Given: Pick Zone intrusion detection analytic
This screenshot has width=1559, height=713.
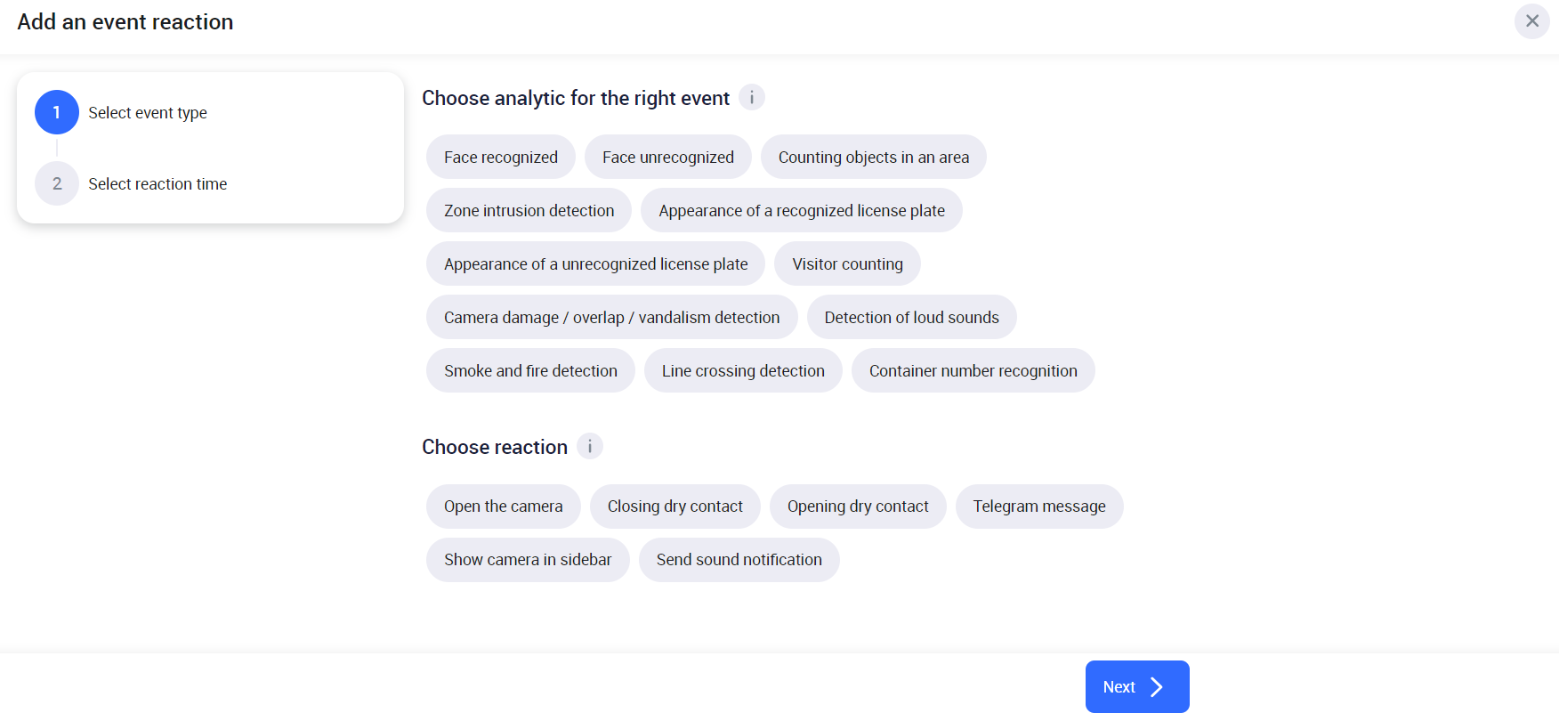Looking at the screenshot, I should tap(529, 211).
